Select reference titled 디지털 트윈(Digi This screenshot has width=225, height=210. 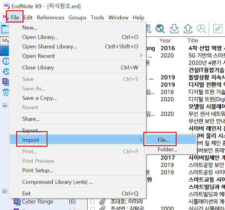click(x=207, y=99)
